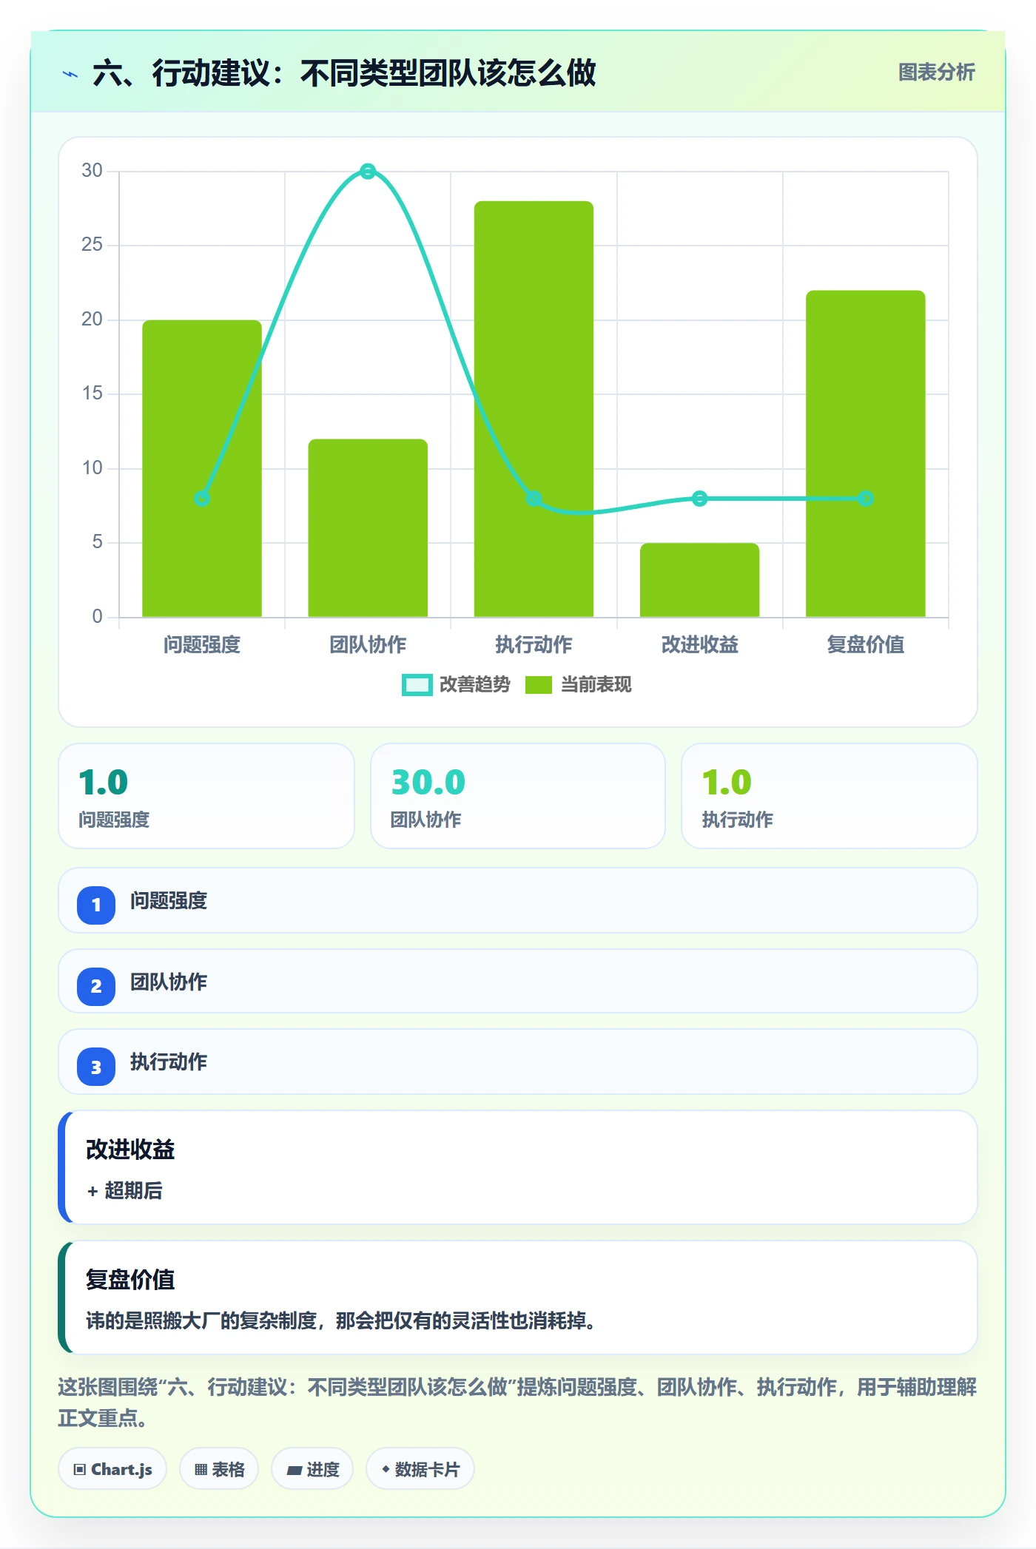Open the 复盘价值 card heading
Screen dimensions: 1036x1549
pos(130,1280)
